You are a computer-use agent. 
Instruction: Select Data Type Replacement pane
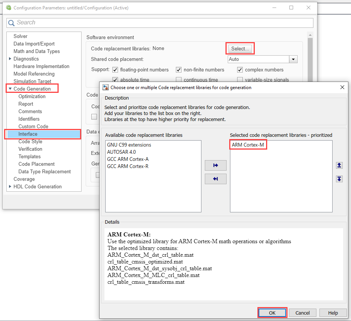click(x=45, y=171)
